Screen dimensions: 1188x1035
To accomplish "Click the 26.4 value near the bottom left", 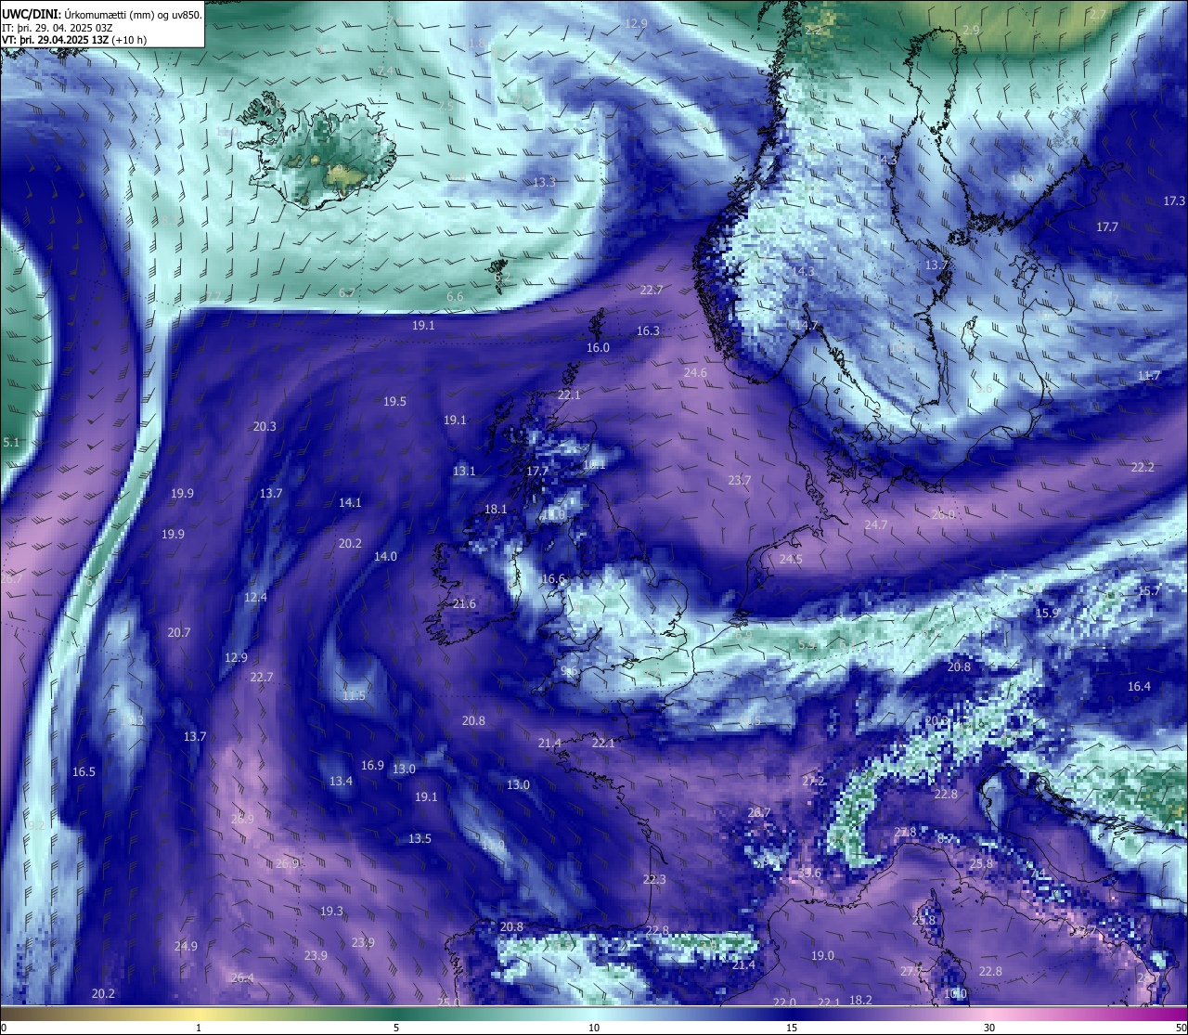I will pos(242,978).
